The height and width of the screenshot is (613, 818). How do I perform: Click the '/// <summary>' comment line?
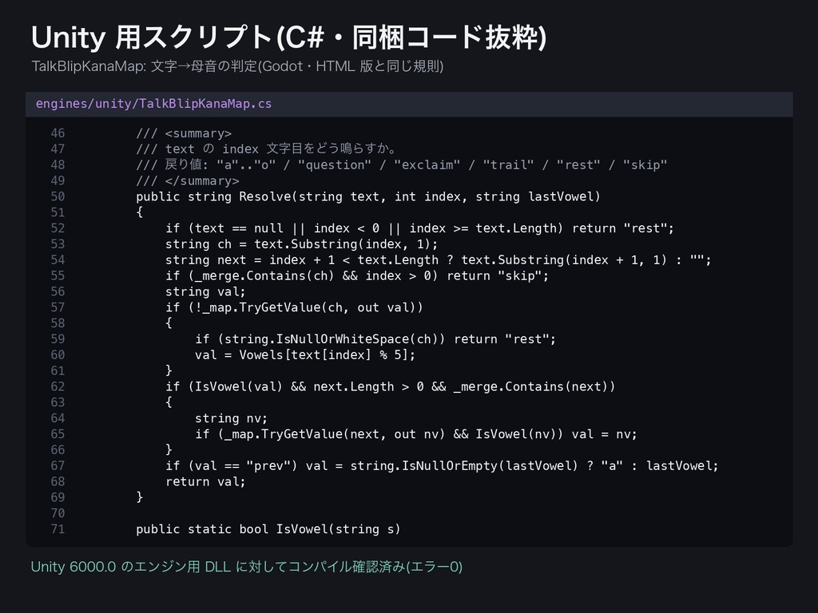pyautogui.click(x=184, y=133)
